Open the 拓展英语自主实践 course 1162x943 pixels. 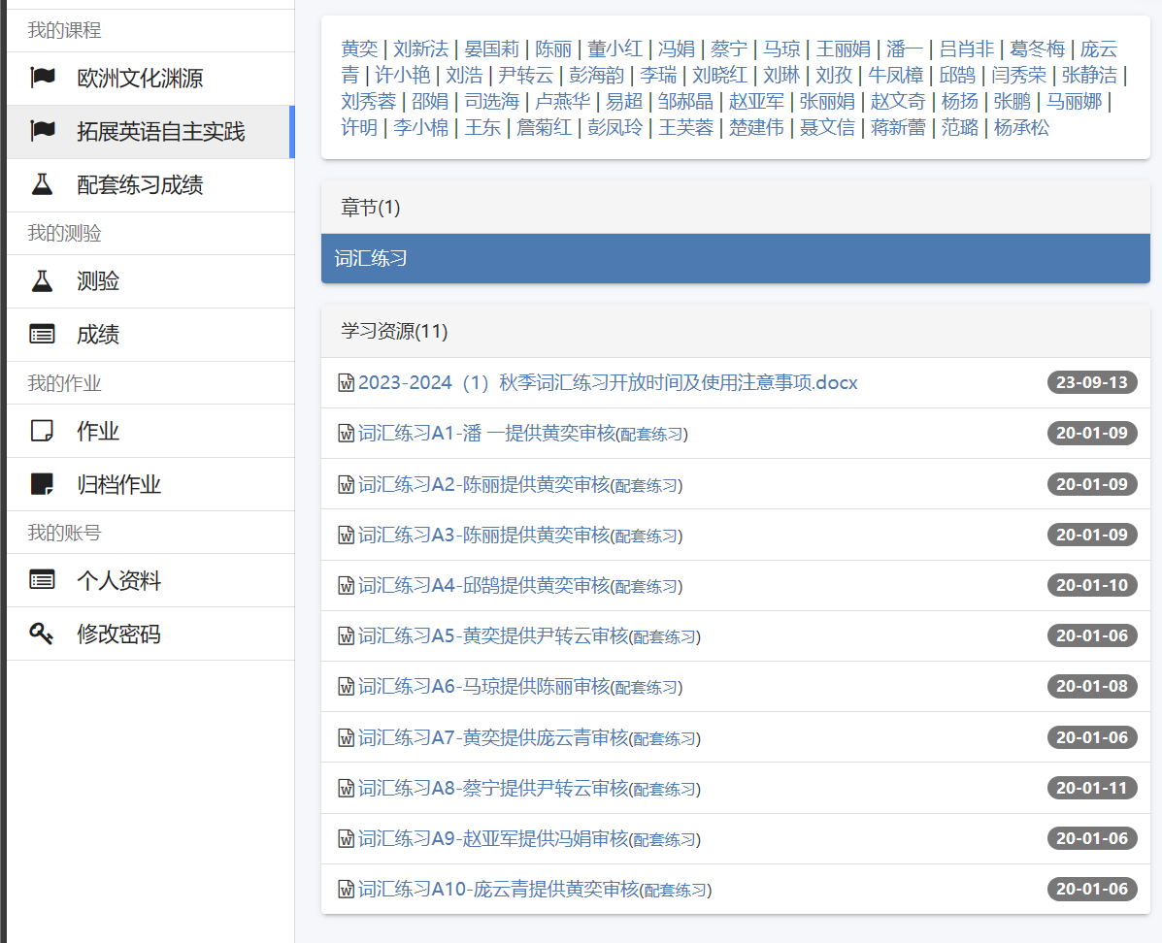pyautogui.click(x=160, y=132)
